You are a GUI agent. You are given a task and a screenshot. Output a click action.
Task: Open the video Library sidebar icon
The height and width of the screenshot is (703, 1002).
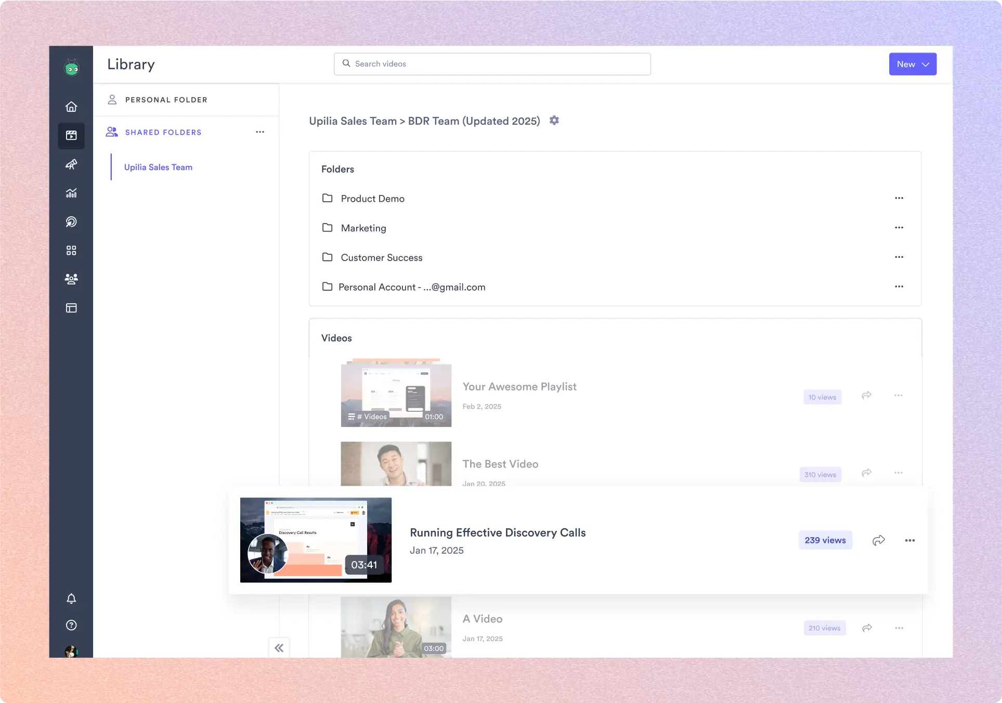tap(71, 136)
